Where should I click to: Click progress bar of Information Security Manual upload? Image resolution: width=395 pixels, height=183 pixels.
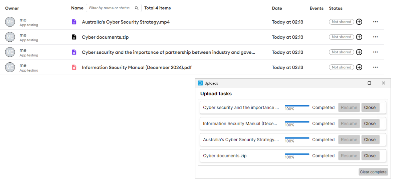[x=297, y=122]
